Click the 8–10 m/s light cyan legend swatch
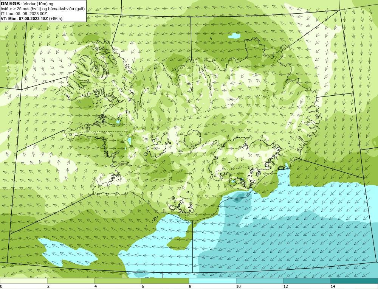This screenshot has width=378, height=289. point(212,281)
